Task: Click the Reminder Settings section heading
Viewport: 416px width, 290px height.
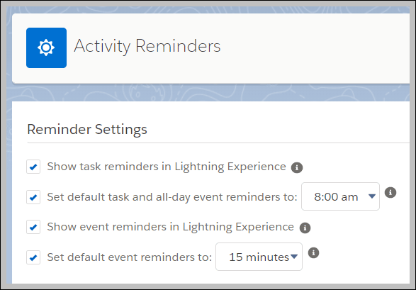Action: (x=87, y=130)
